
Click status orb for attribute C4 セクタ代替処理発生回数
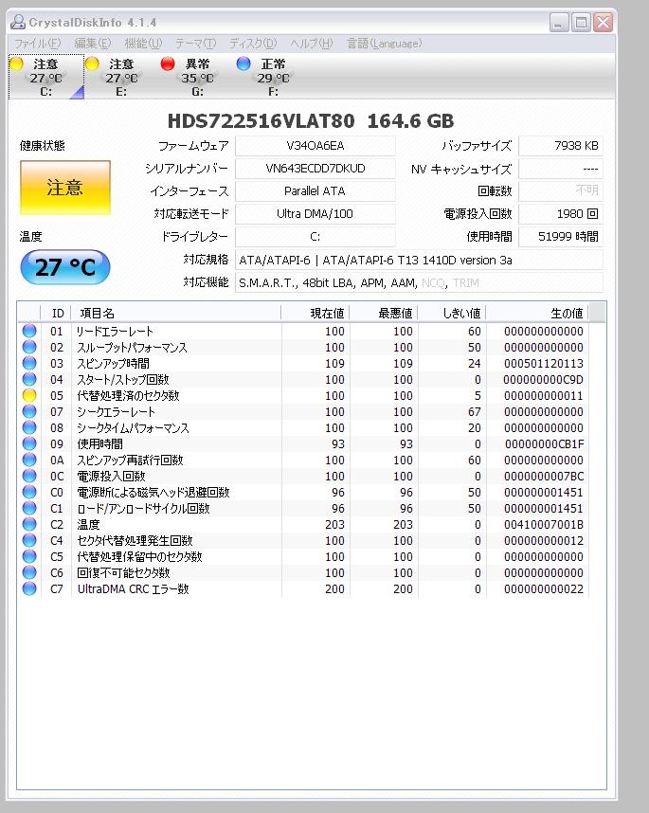coord(29,540)
